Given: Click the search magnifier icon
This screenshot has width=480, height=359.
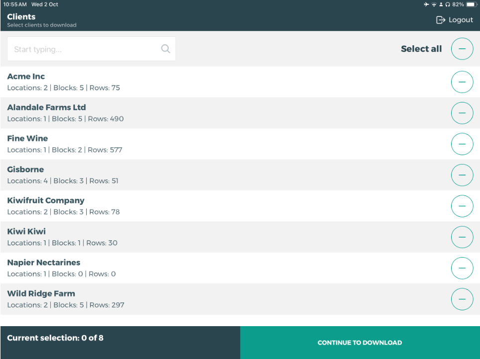Looking at the screenshot, I should 165,49.
